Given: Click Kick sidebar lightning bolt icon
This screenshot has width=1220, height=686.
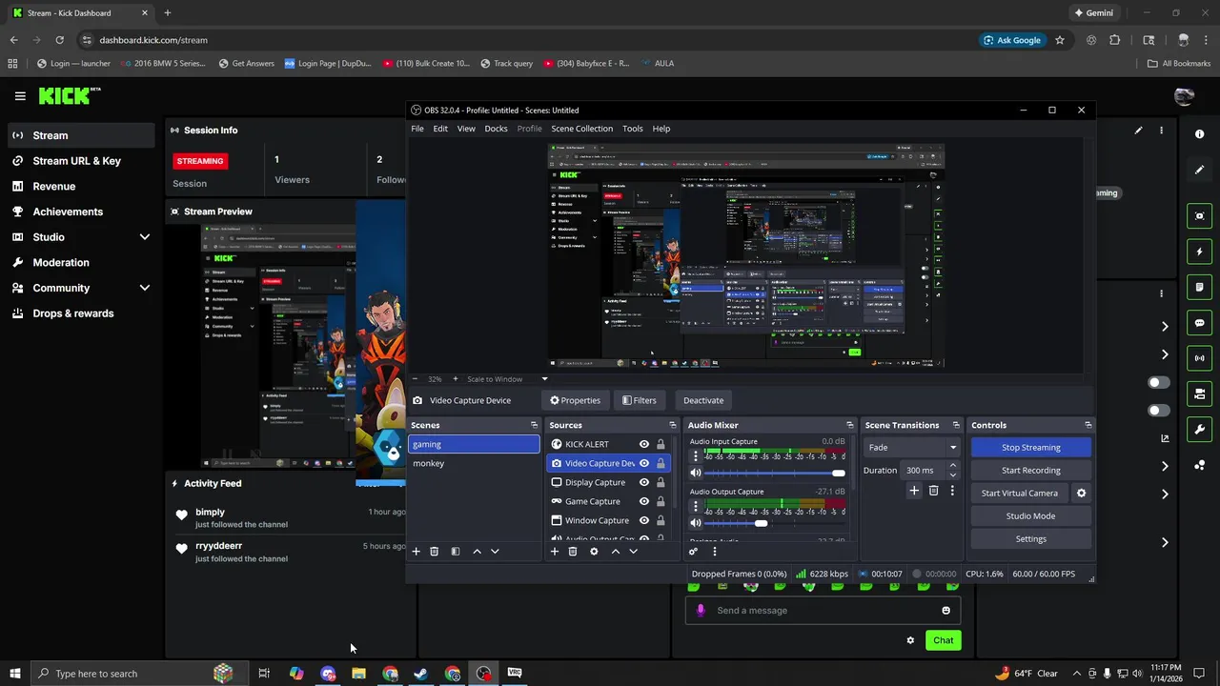Looking at the screenshot, I should coord(1200,252).
